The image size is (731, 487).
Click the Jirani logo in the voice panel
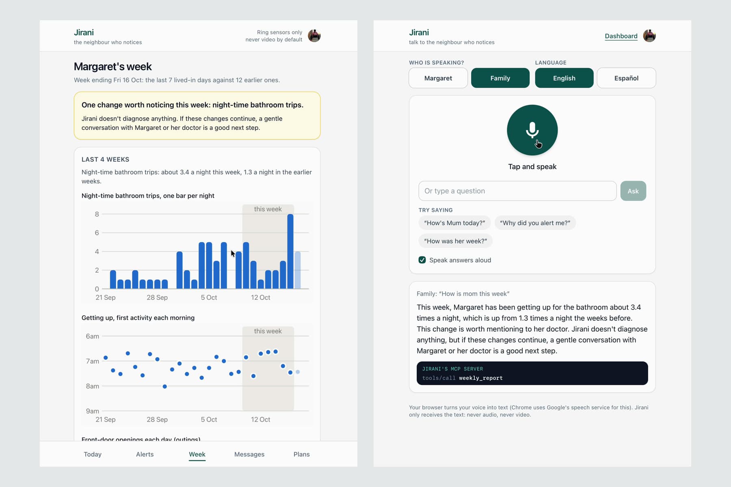(x=419, y=32)
